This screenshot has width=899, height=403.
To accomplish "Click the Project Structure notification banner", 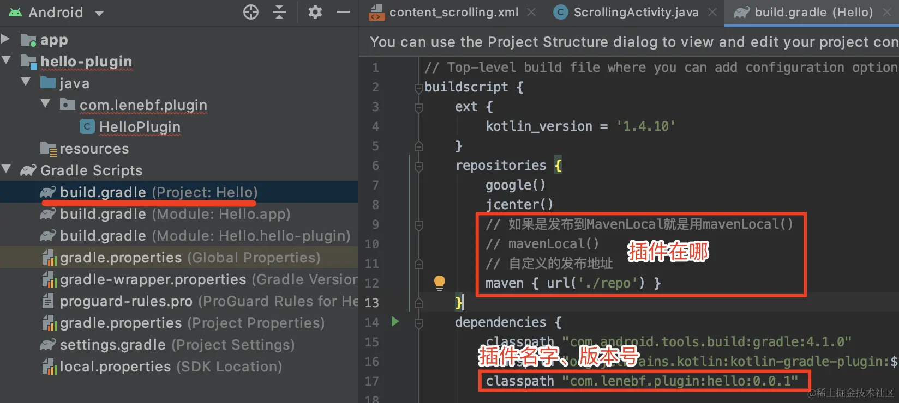I will [x=629, y=42].
